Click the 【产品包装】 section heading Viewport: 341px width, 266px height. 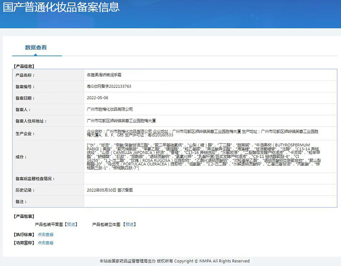coord(24,216)
